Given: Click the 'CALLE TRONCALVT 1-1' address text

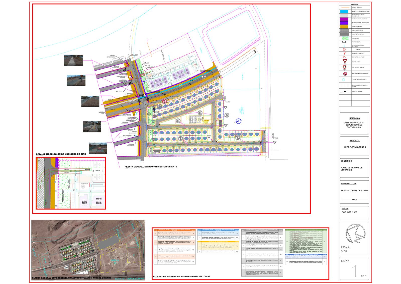Looking at the screenshot, I should coord(354,123).
